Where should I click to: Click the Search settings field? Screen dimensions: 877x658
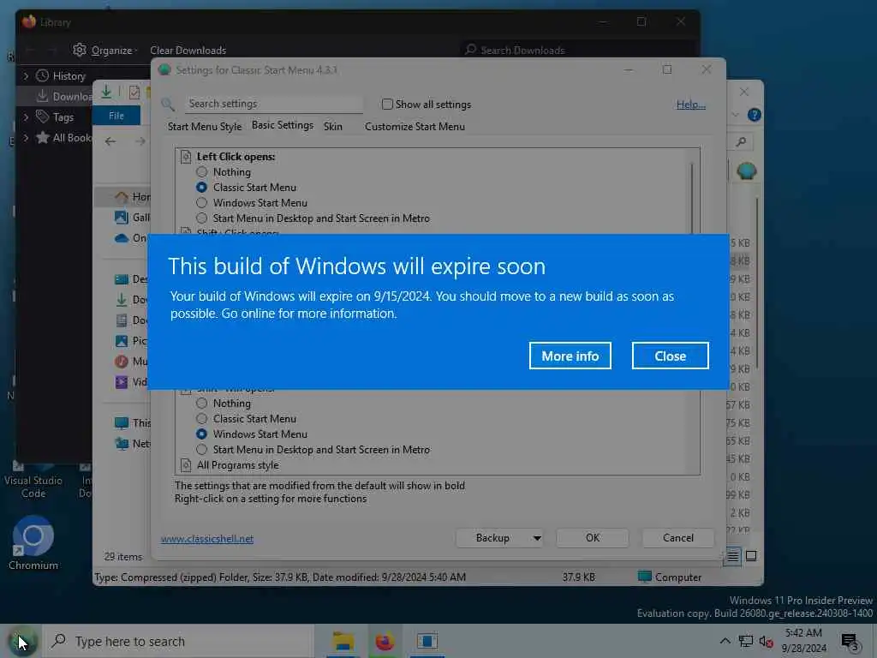(274, 104)
